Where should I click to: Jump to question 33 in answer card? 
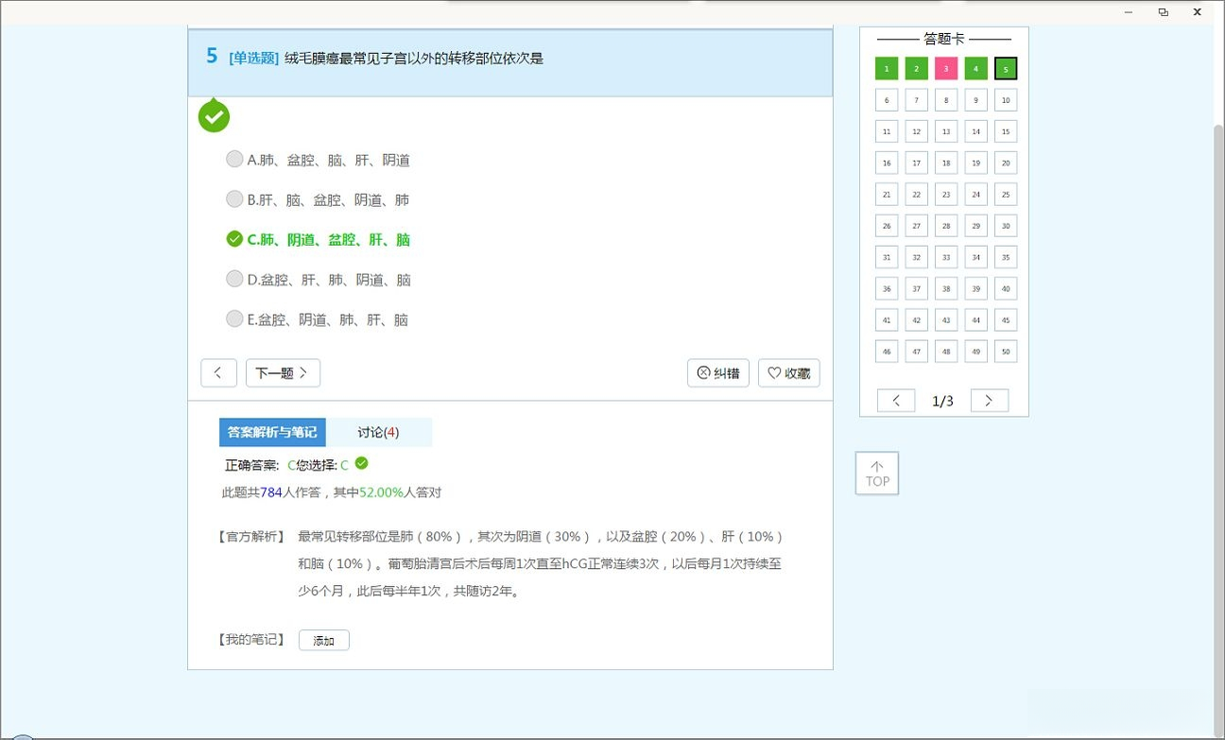pos(946,257)
